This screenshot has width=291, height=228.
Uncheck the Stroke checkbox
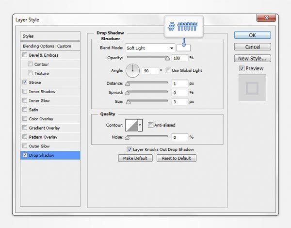[x=25, y=82]
